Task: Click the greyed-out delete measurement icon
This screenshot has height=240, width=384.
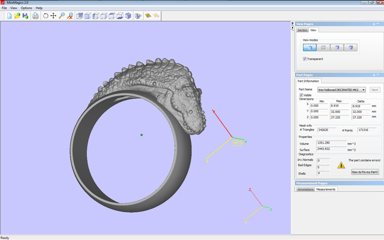Action: 156,16
